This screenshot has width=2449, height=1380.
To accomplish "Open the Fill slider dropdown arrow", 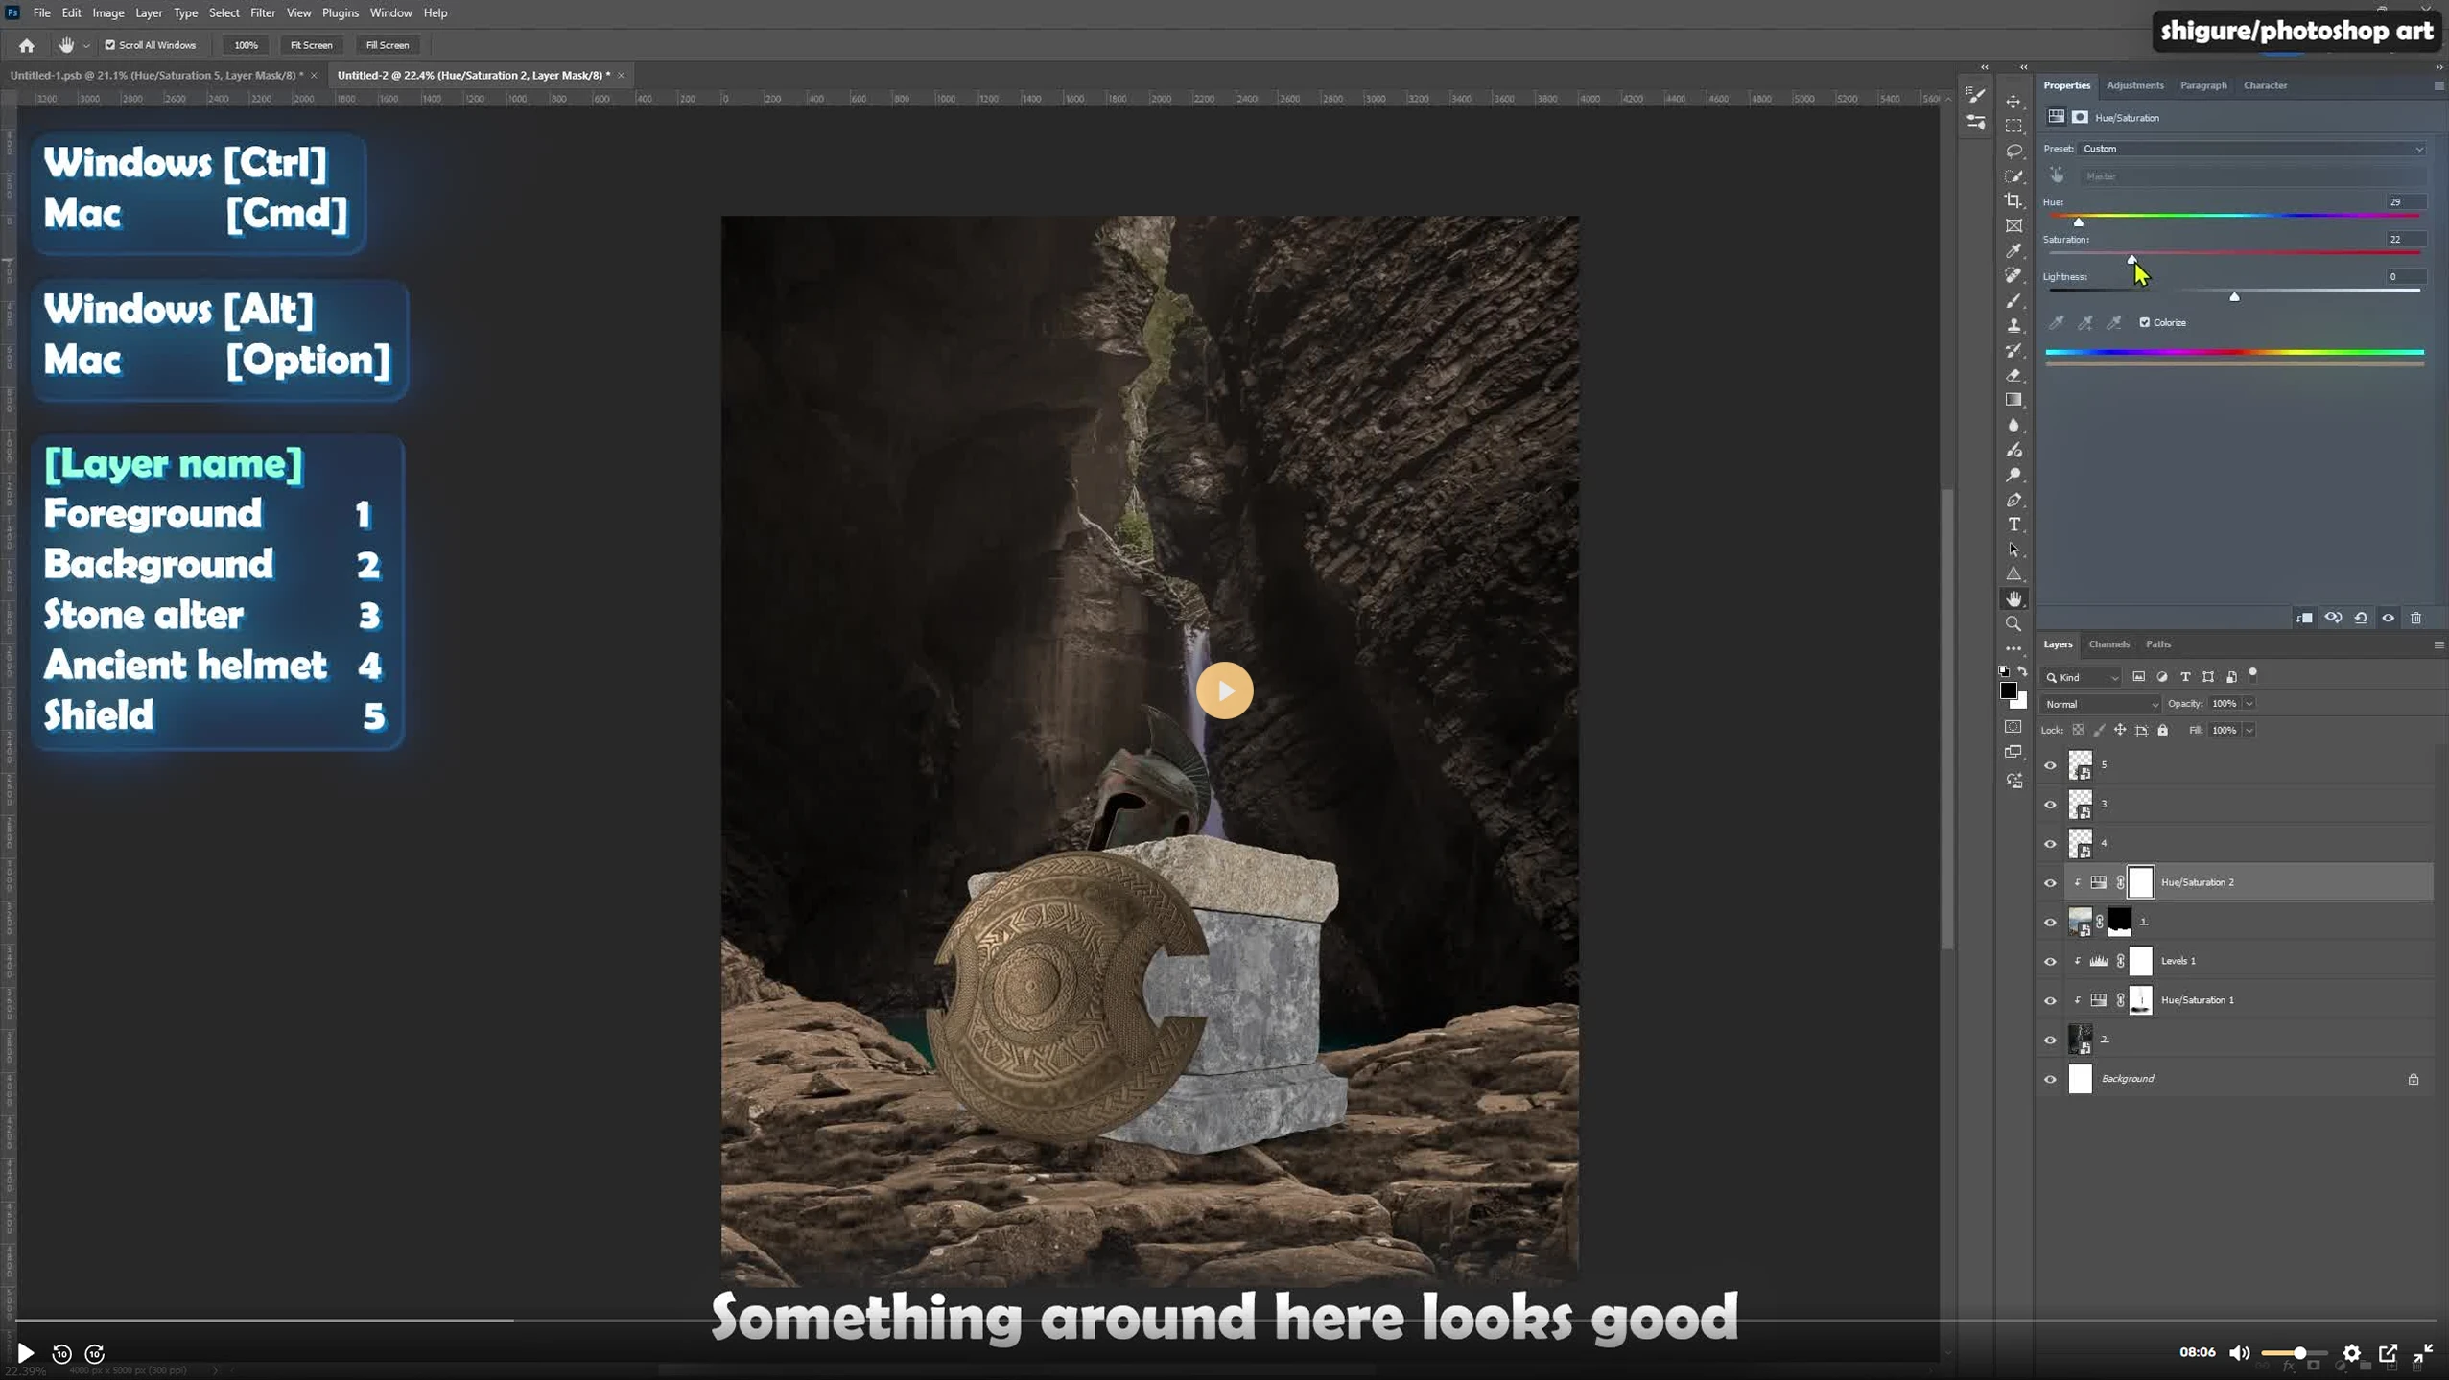I will point(2249,731).
